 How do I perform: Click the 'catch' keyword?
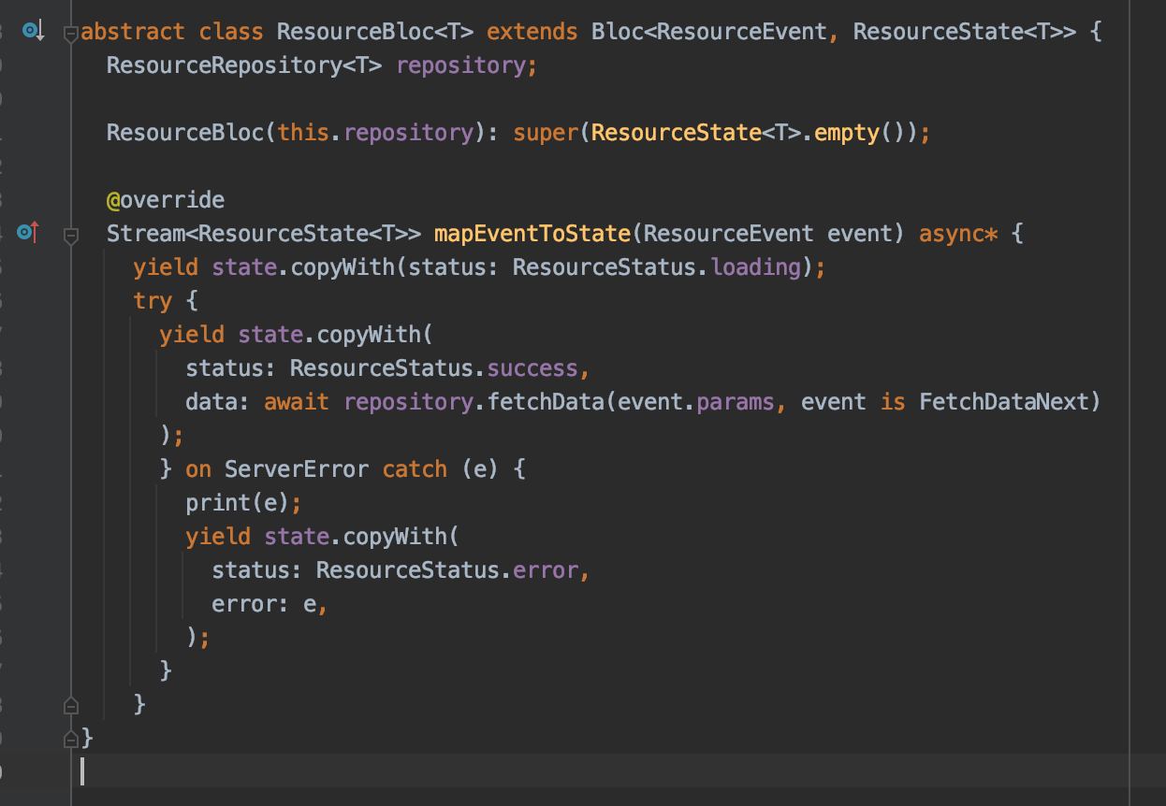[415, 469]
